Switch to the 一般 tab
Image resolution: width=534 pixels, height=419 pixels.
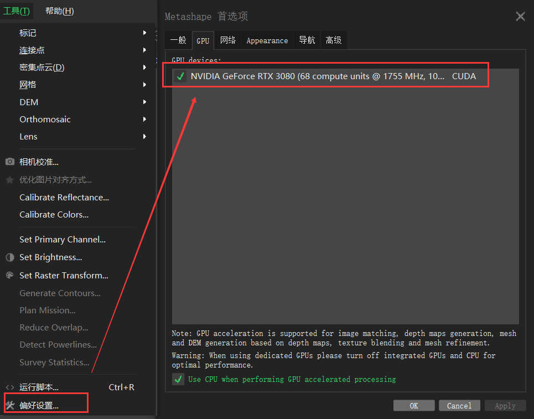point(178,40)
